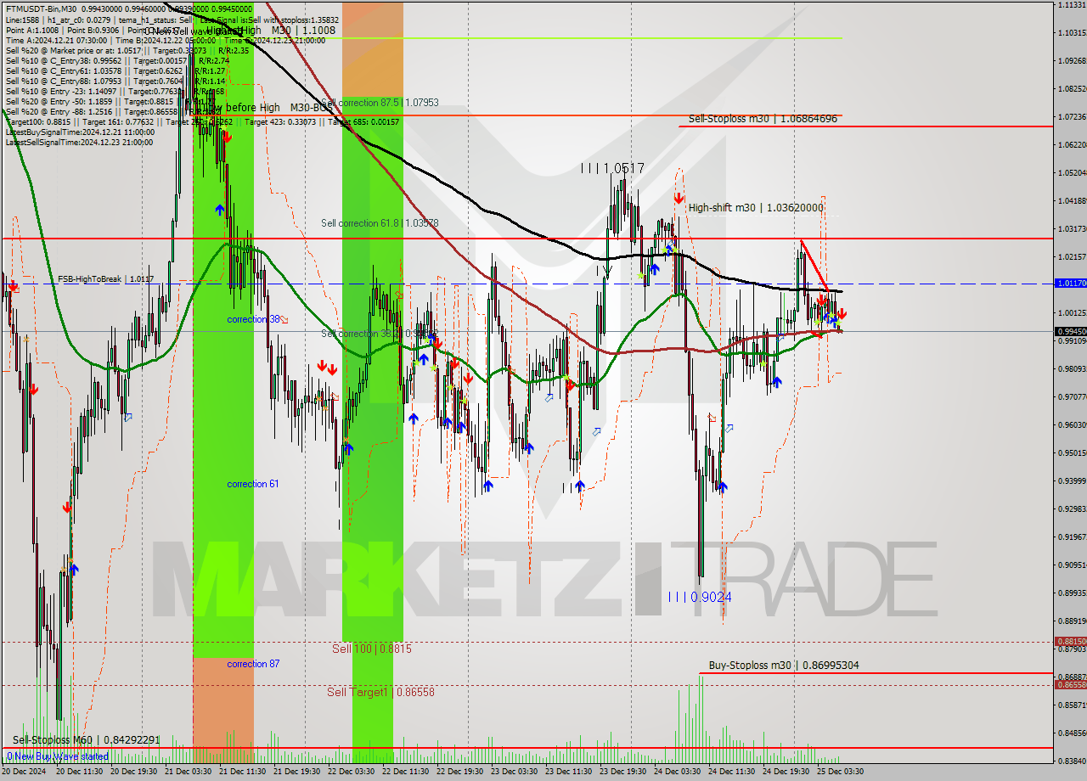Viewport: 1087px width, 781px height.
Task: Click 'Buy-Stoploss m30 | 0.86995304' label
Action: point(784,666)
